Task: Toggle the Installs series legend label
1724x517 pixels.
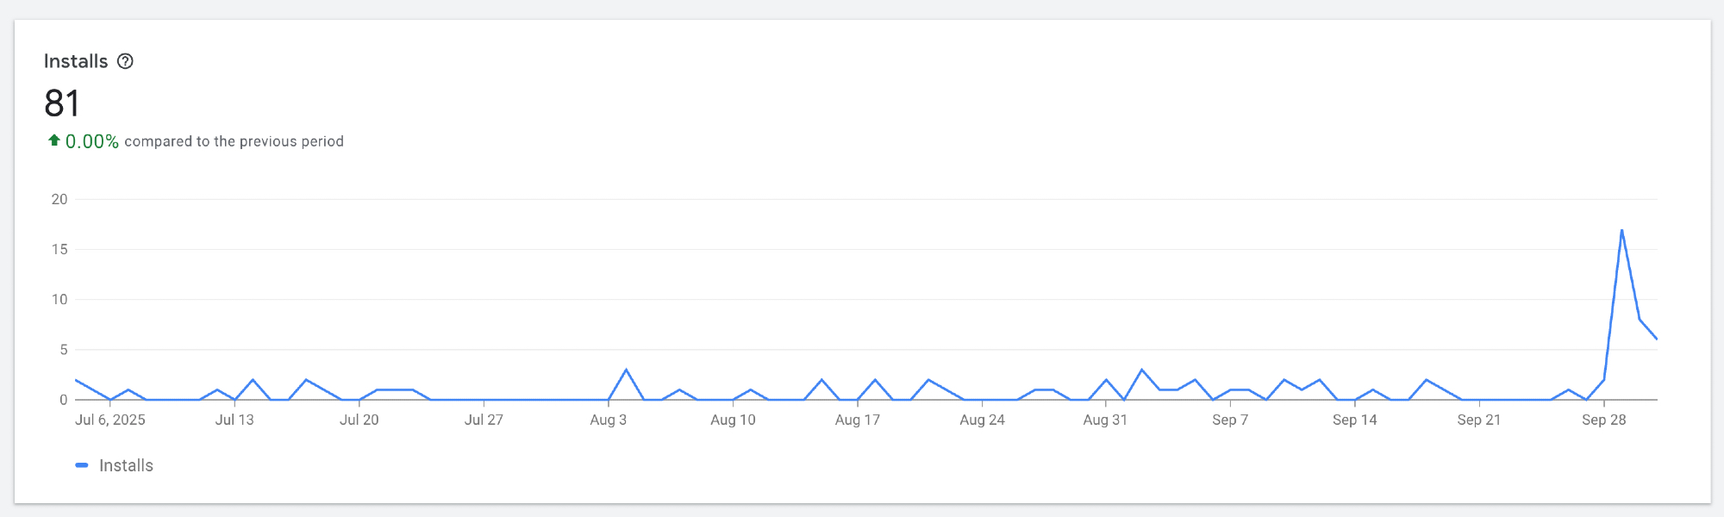Action: click(126, 465)
